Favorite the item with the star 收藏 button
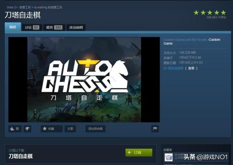 click(x=52, y=129)
